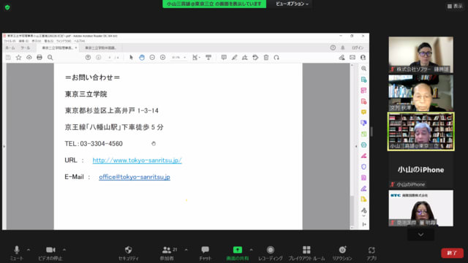Open Zoom apps panel
Image resolution: width=468 pixels, height=263 pixels.
point(371,253)
